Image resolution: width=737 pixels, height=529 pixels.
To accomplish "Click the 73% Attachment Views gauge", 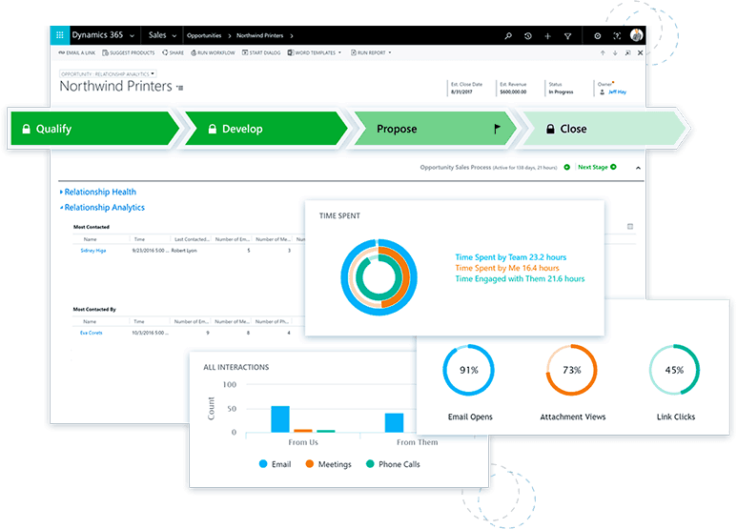I will click(571, 370).
